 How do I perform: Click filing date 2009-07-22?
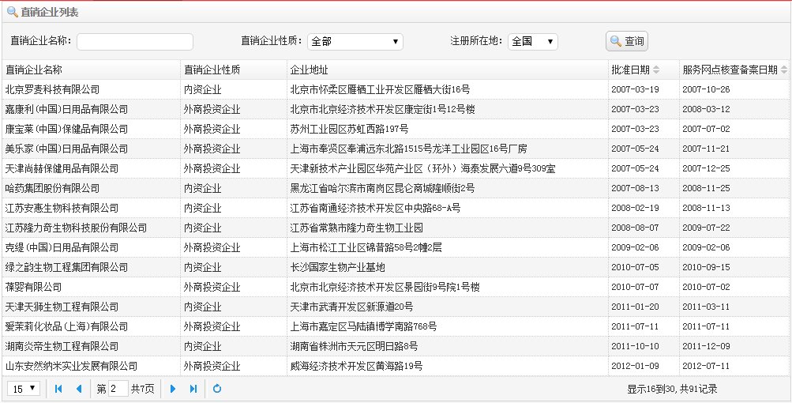point(706,228)
